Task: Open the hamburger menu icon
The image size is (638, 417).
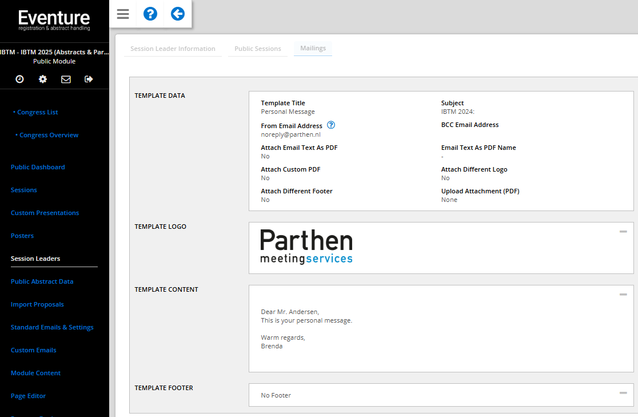Action: [123, 14]
